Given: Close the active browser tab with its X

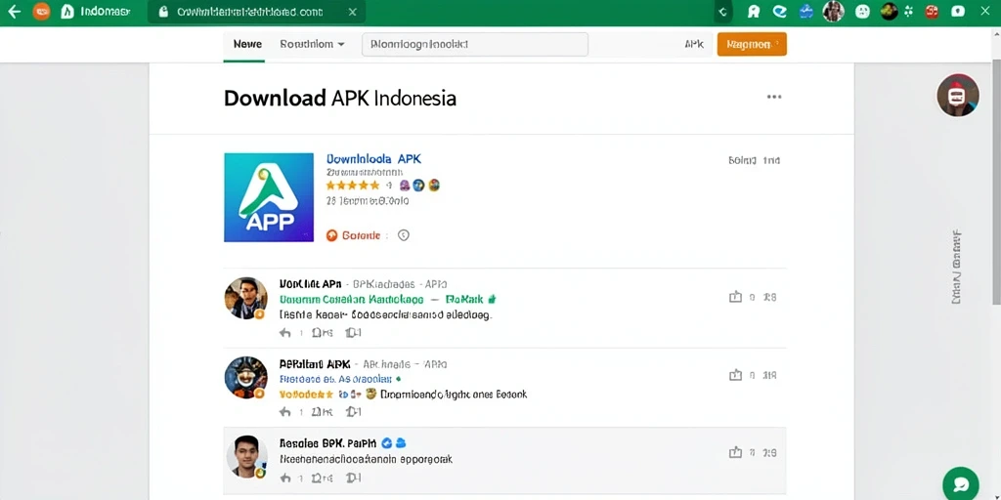Looking at the screenshot, I should [352, 12].
